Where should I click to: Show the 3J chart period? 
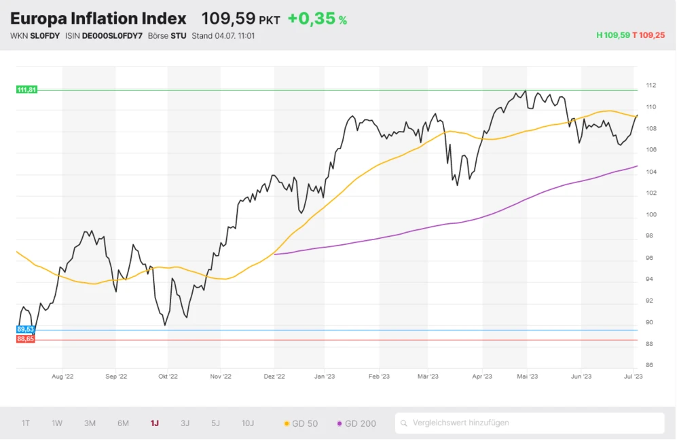(185, 423)
